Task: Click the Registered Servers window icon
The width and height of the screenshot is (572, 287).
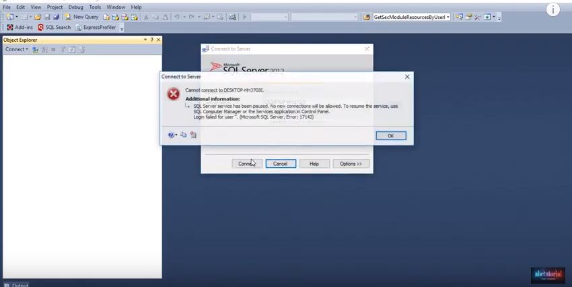Action: click(x=487, y=17)
